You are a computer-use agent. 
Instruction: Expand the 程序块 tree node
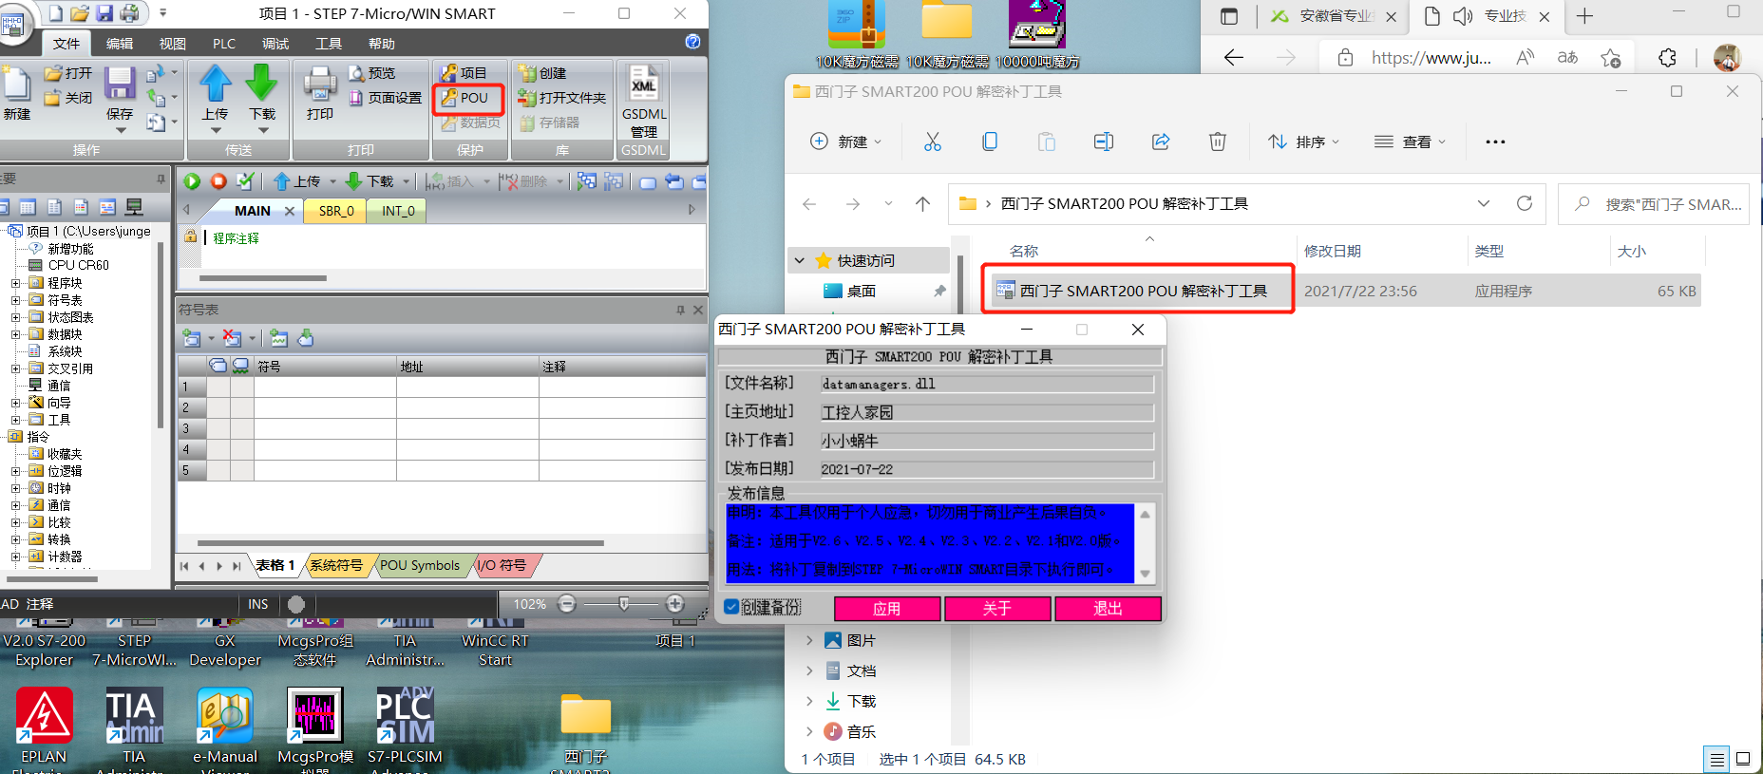[x=15, y=283]
